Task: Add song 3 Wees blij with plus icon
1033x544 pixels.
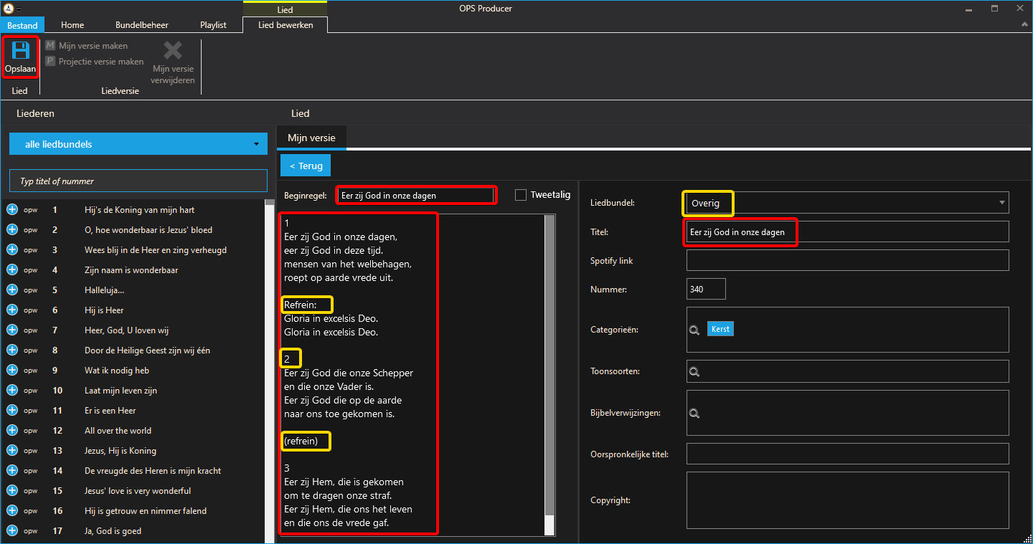Action: (12, 250)
